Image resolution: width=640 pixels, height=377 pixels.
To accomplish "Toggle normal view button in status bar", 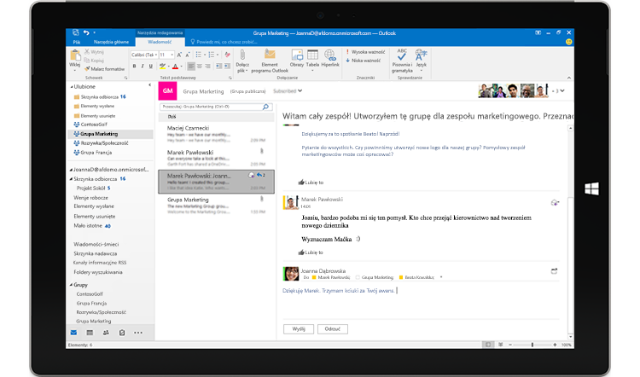I will pos(488,345).
